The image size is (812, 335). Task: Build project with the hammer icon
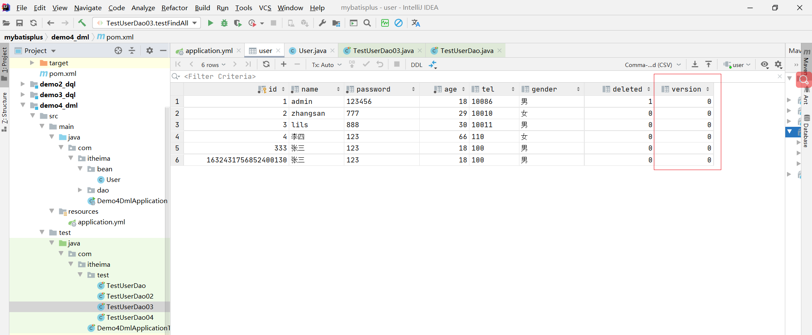point(82,23)
